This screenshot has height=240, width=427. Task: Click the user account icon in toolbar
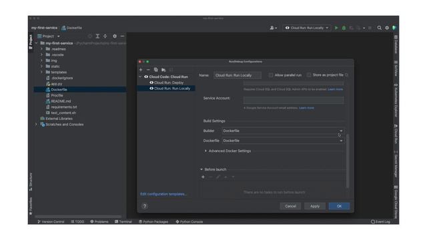coord(273,28)
